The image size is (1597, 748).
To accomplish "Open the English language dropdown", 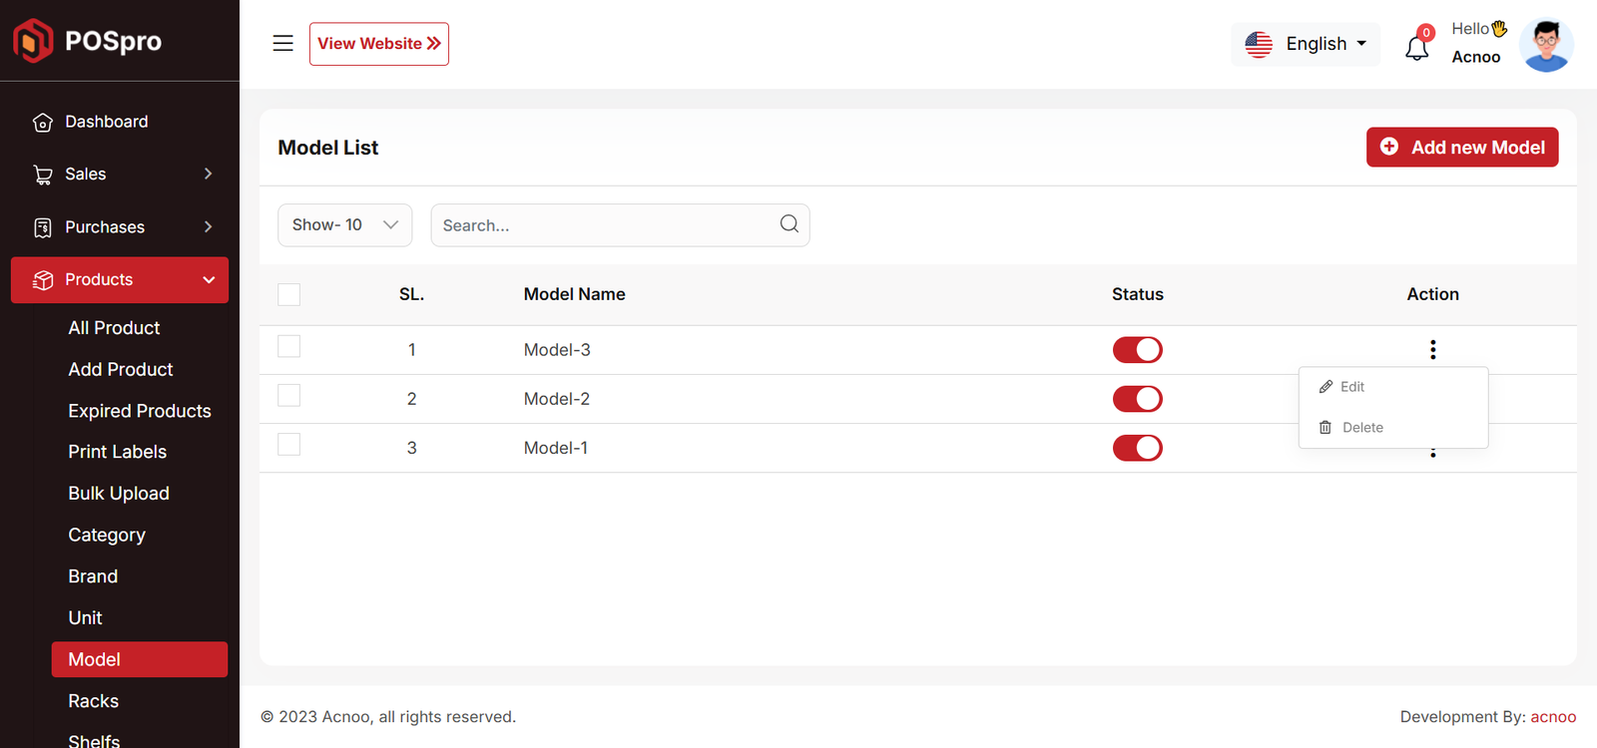I will tap(1306, 44).
